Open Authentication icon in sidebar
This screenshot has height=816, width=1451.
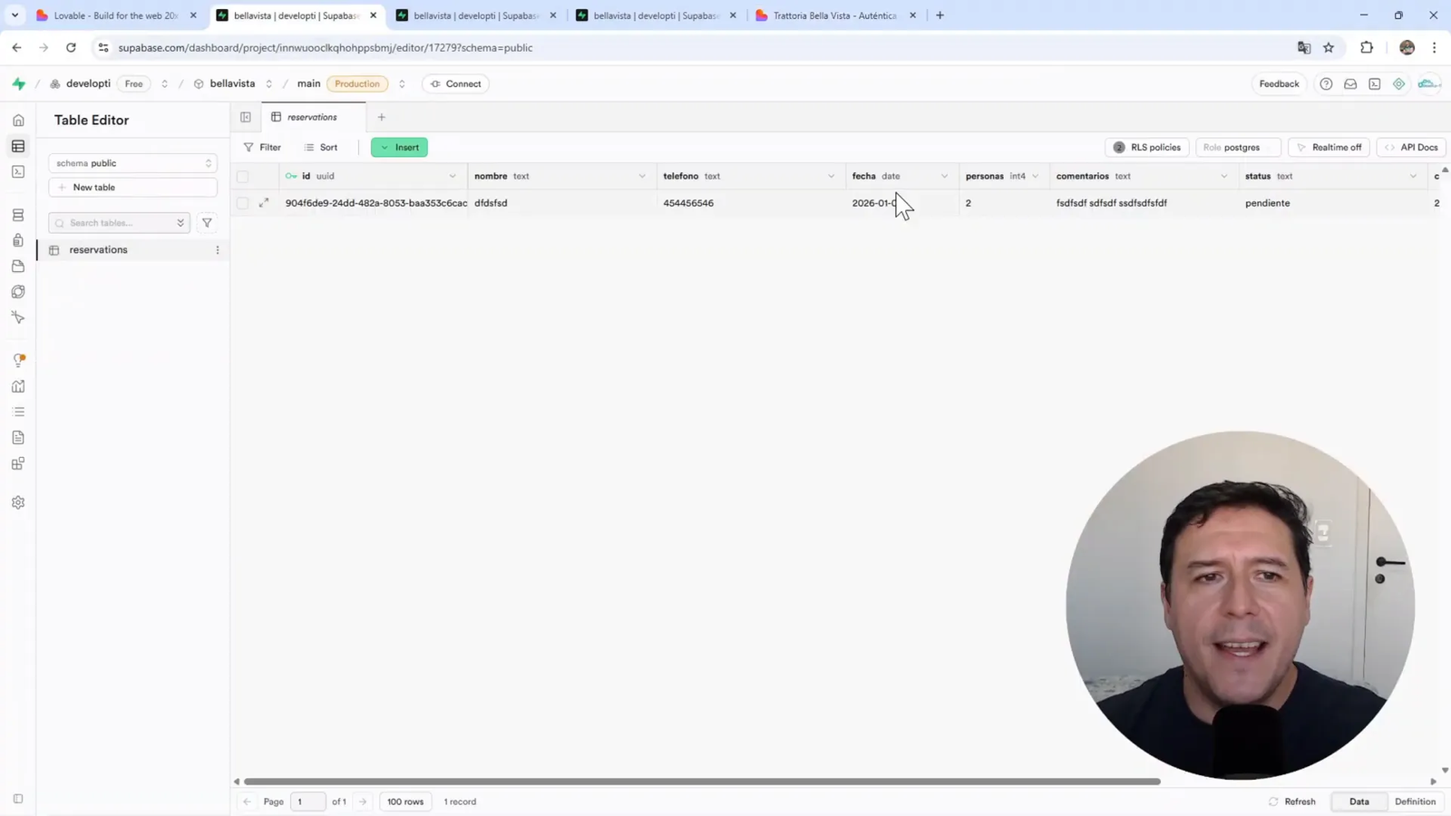tap(18, 240)
